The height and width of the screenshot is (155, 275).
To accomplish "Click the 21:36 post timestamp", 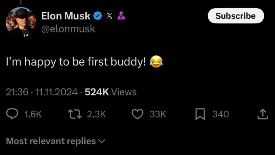I will click(17, 92).
